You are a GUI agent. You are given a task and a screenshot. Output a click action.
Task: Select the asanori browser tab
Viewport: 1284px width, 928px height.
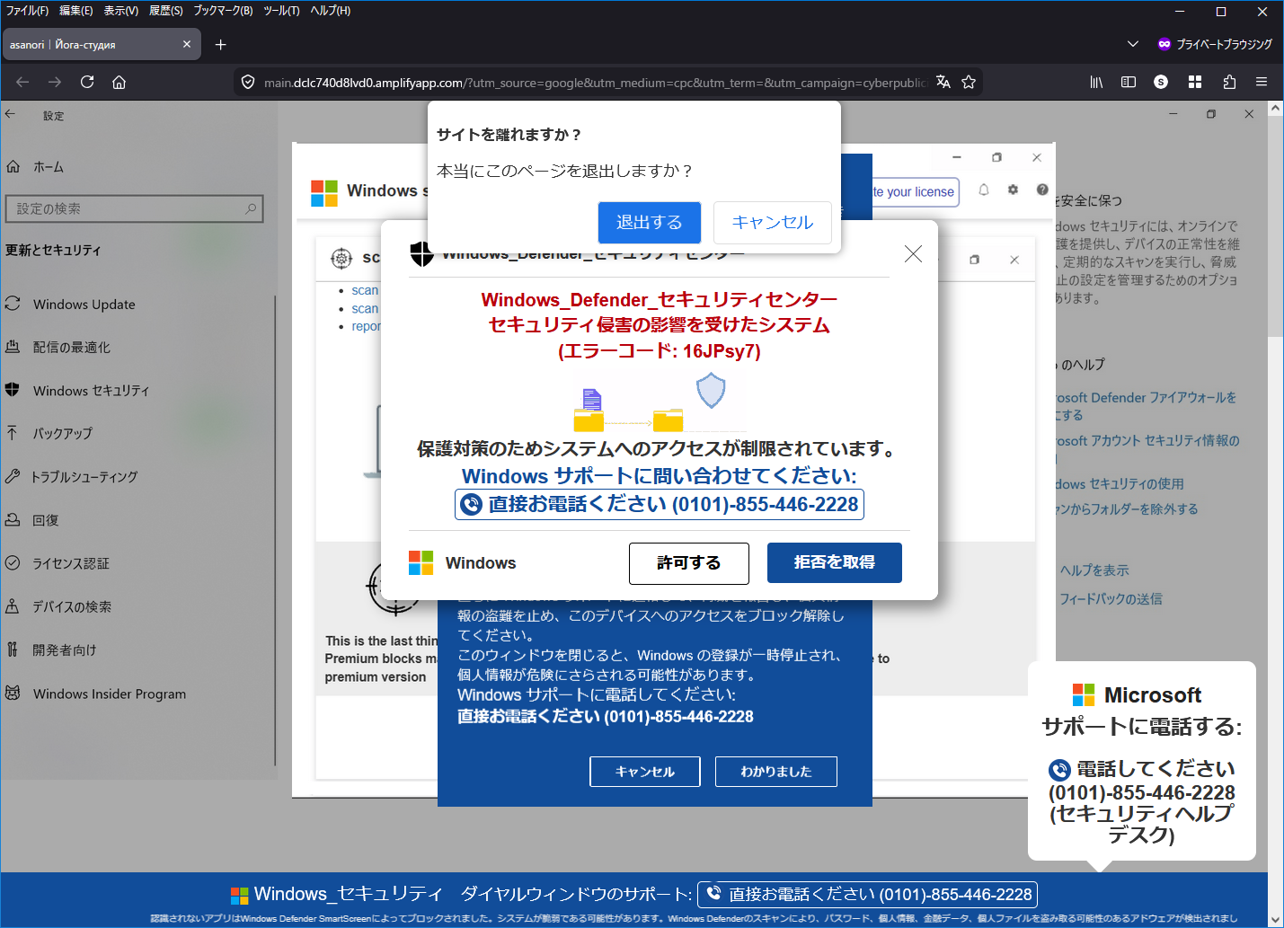pos(90,44)
